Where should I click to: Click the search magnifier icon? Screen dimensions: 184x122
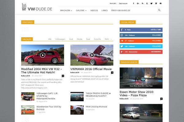pos(159,10)
